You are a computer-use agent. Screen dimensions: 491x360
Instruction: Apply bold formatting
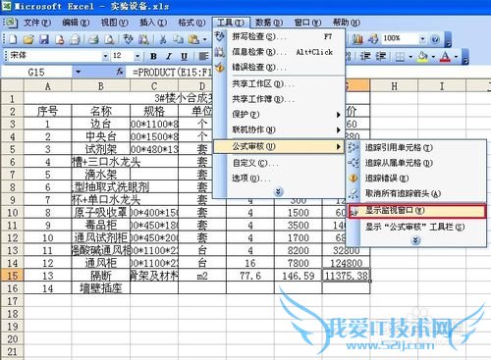point(153,56)
